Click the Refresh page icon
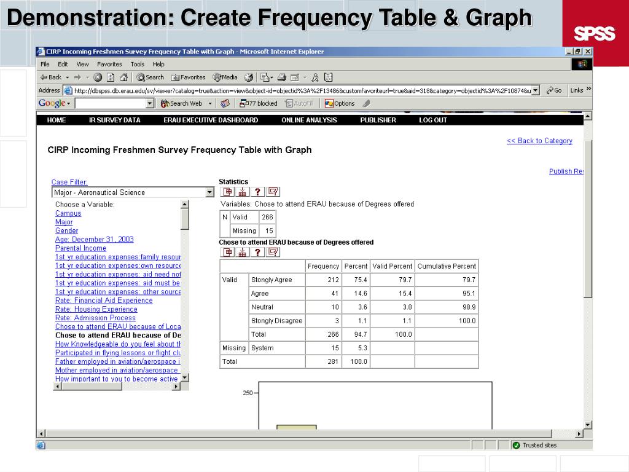The image size is (629, 472). [111, 77]
